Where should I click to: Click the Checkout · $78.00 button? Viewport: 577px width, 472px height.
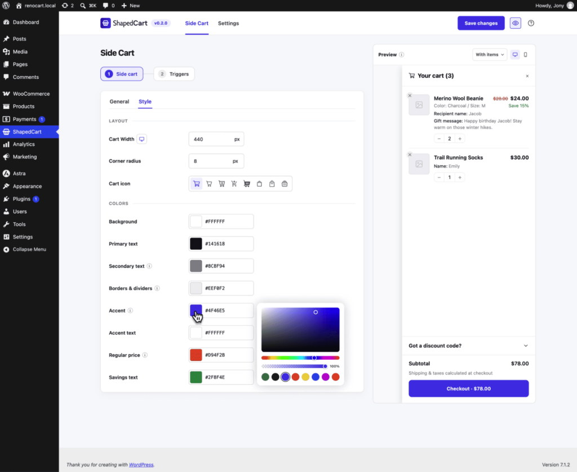pyautogui.click(x=468, y=389)
